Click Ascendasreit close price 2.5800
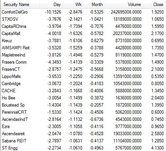The width and height of the screenshot is (166, 151). pos(157,134)
